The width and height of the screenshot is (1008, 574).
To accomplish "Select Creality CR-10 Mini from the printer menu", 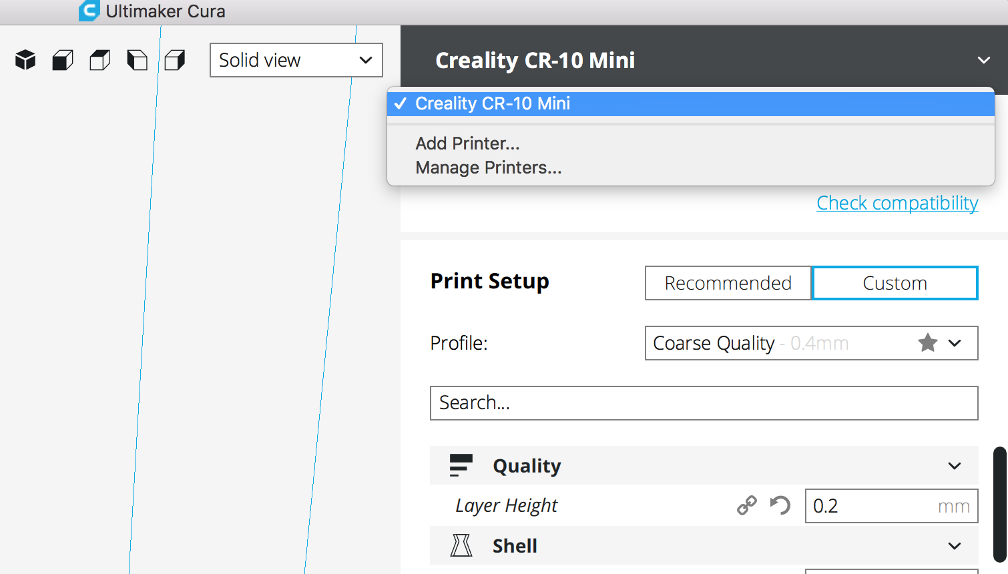I will (493, 103).
